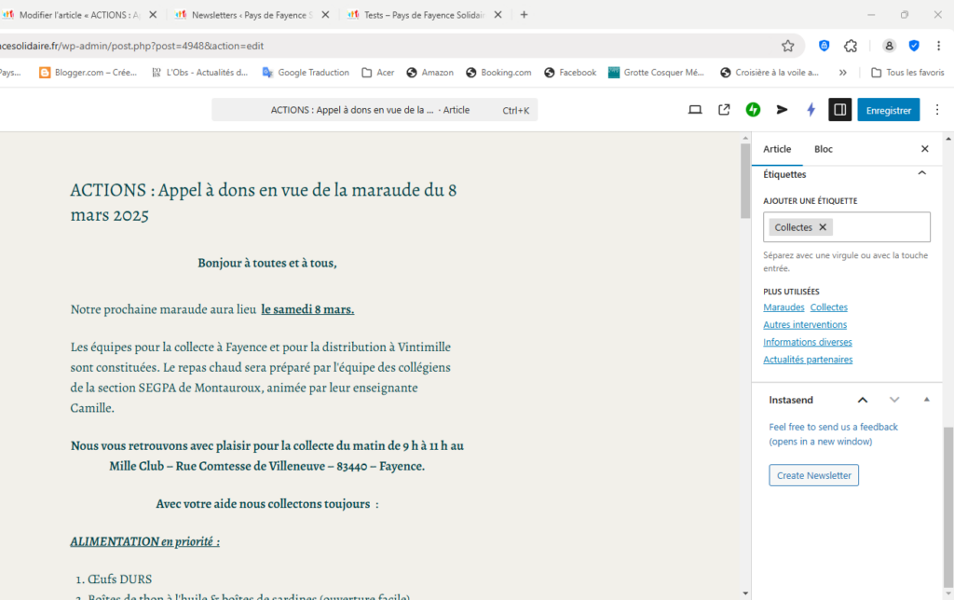Image resolution: width=954 pixels, height=600 pixels.
Task: Click the Enregistrer button
Action: [x=888, y=110]
